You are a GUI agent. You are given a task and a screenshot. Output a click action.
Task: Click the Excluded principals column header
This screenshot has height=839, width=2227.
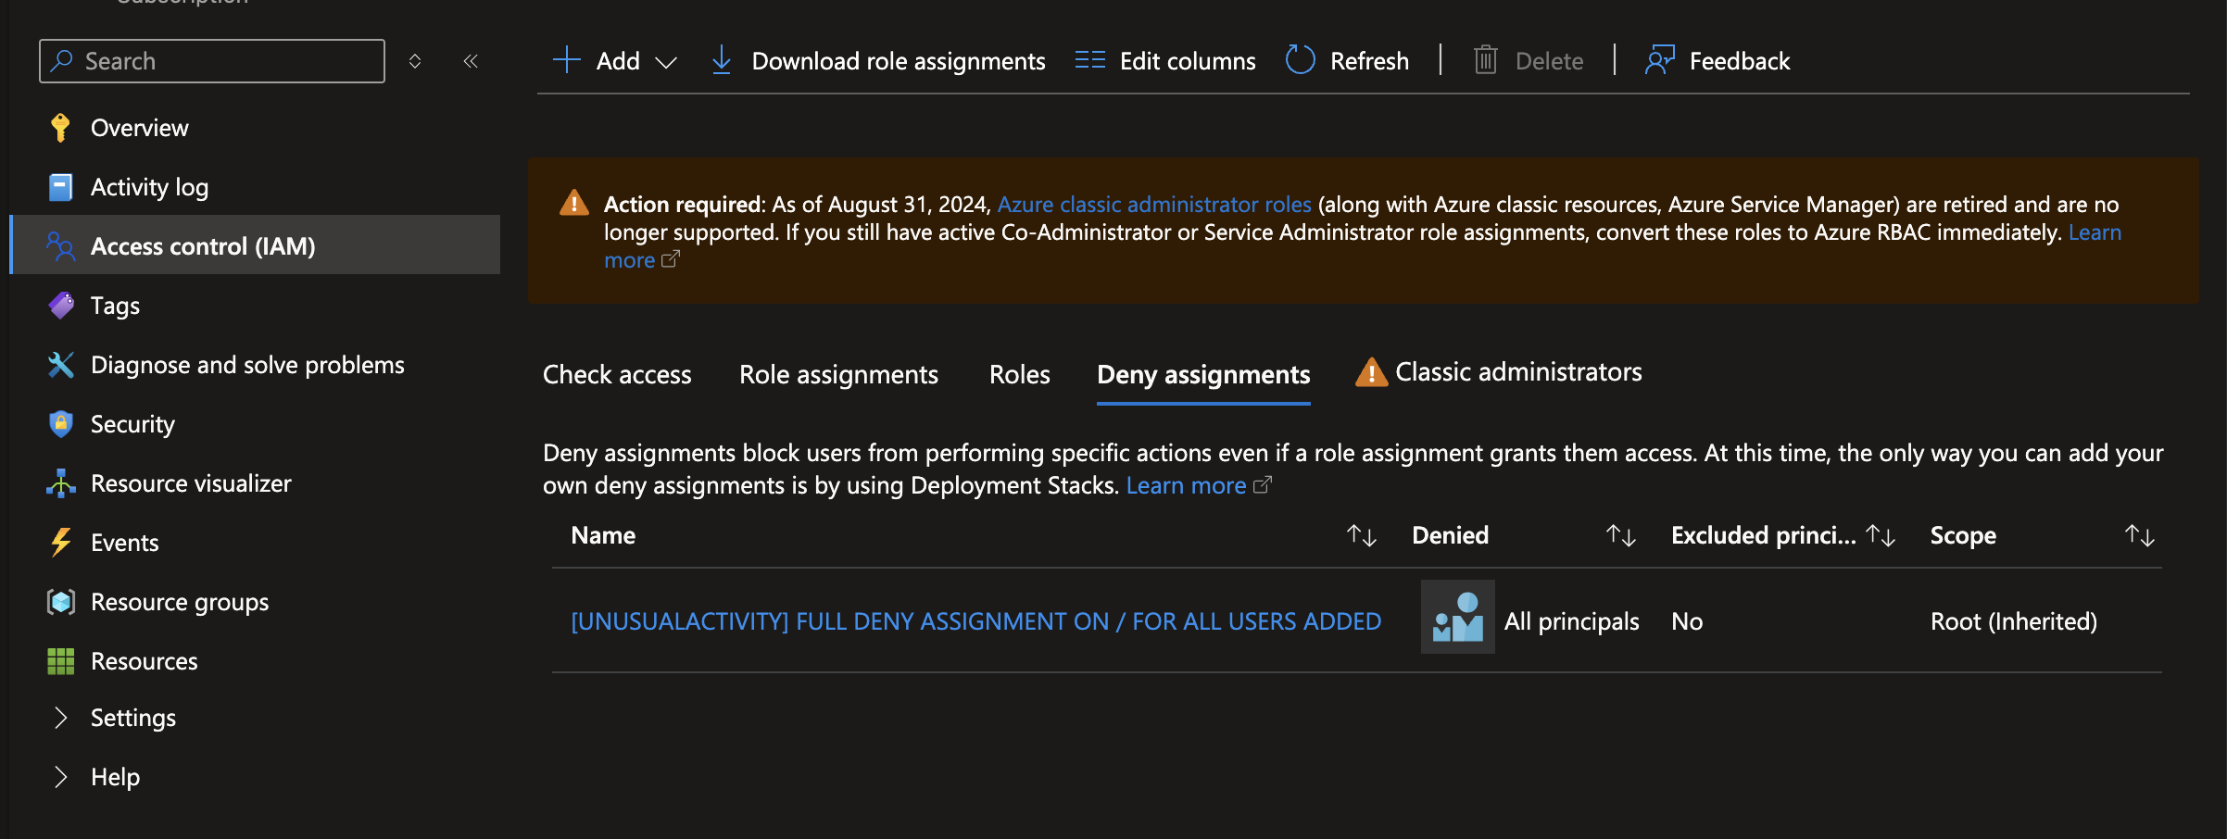(1764, 535)
